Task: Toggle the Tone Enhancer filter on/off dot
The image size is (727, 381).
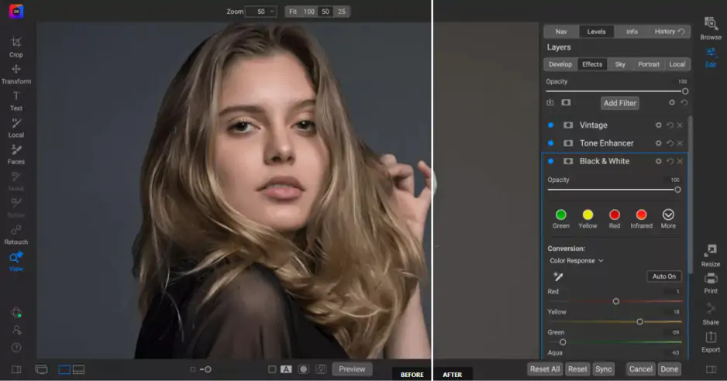Action: pos(551,143)
